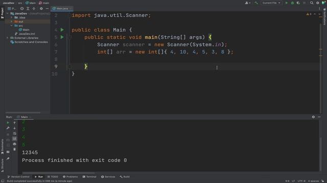The width and height of the screenshot is (327, 183).
Task: Toggle tool window bars icon in the status bar corner
Action: [x=3, y=181]
